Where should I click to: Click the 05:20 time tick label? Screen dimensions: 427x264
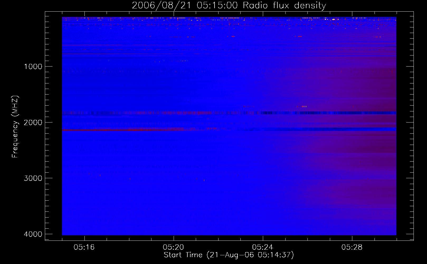coord(173,247)
